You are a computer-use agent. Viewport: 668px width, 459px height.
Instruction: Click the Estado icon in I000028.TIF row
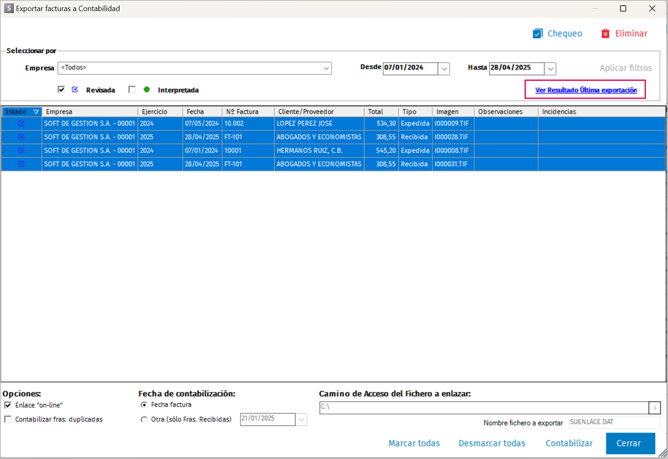(21, 137)
